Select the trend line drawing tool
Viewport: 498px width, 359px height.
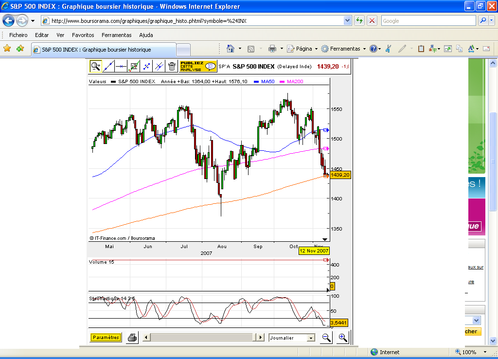click(108, 66)
